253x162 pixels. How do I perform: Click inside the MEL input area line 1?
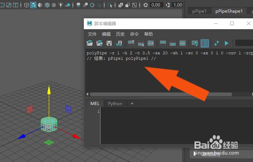[177, 111]
